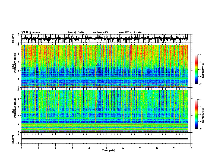Click the ch.1 "Frequency (kHz)" axis label

[x=15, y=63]
